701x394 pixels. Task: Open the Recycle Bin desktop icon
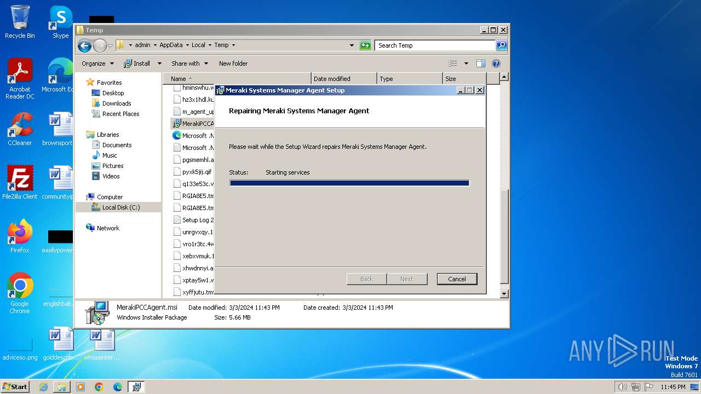coord(20,22)
